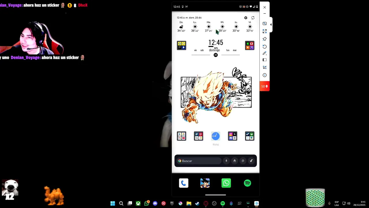
Task: Click the resize window icon in mirror sidebar
Action: tap(265, 24)
